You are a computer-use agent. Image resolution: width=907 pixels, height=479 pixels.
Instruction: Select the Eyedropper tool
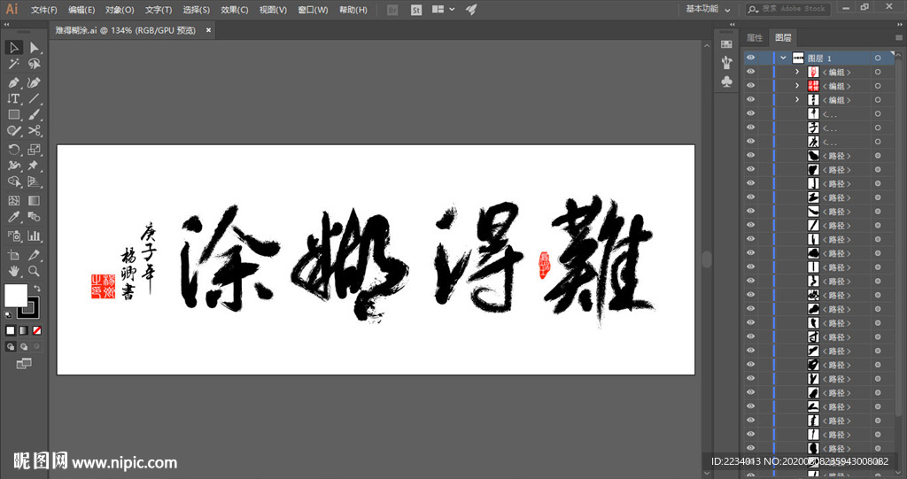click(14, 217)
